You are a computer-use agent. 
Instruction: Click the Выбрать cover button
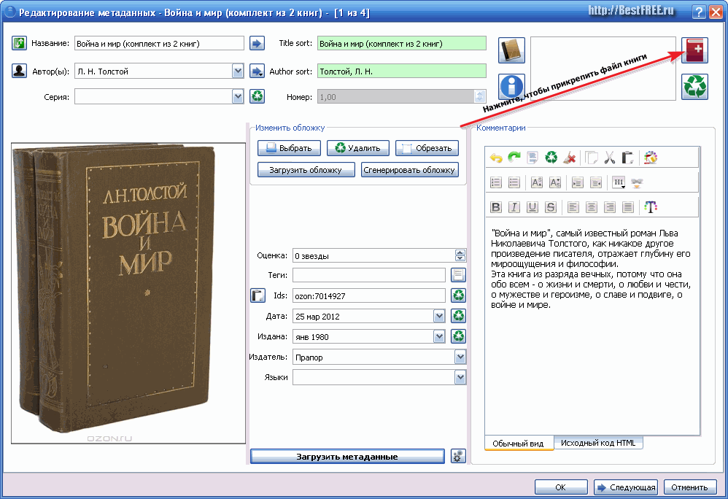290,148
